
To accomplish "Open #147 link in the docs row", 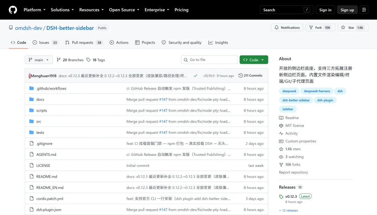I will point(163,99).
